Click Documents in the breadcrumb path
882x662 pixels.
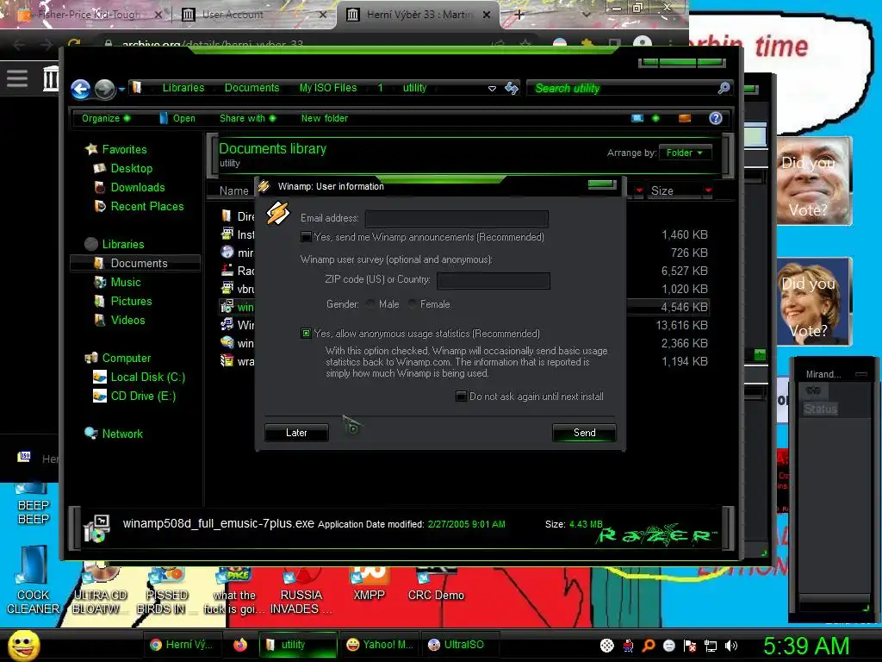(252, 88)
